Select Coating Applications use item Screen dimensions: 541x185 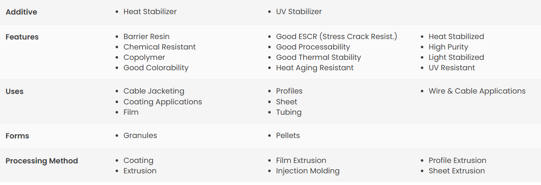(163, 102)
